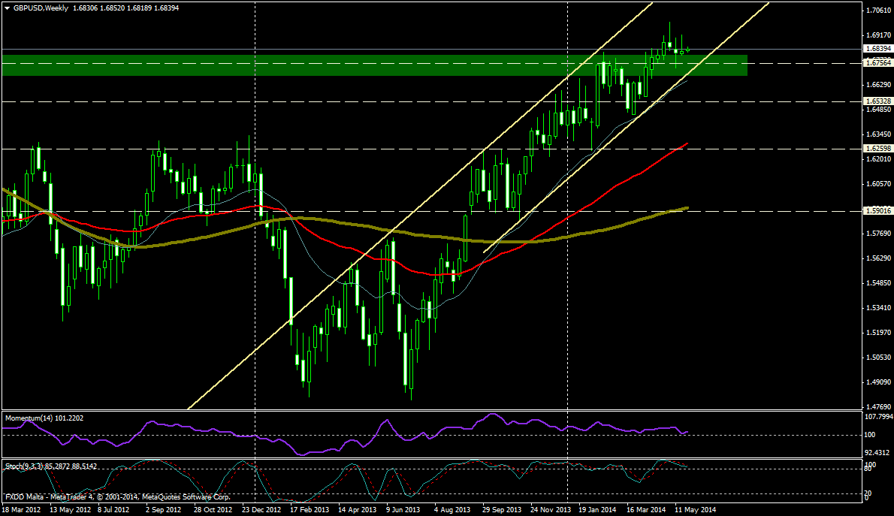Screen dimensions: 894x516
Task: Open the GBPUSD chart dropdown triangle
Action: pos(7,8)
